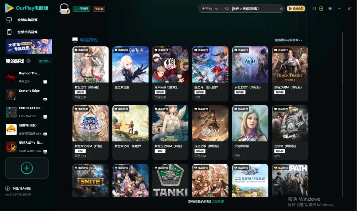This screenshot has height=211, width=357.
Task: Open the user avatar profile
Action: point(64,9)
